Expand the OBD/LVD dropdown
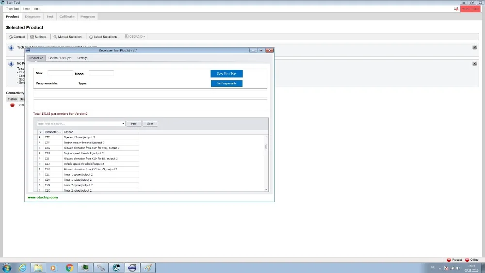485x273 pixels. pyautogui.click(x=135, y=36)
